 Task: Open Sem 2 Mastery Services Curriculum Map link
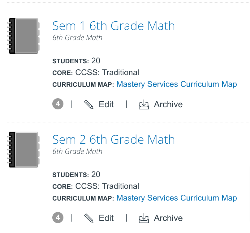pos(176,198)
